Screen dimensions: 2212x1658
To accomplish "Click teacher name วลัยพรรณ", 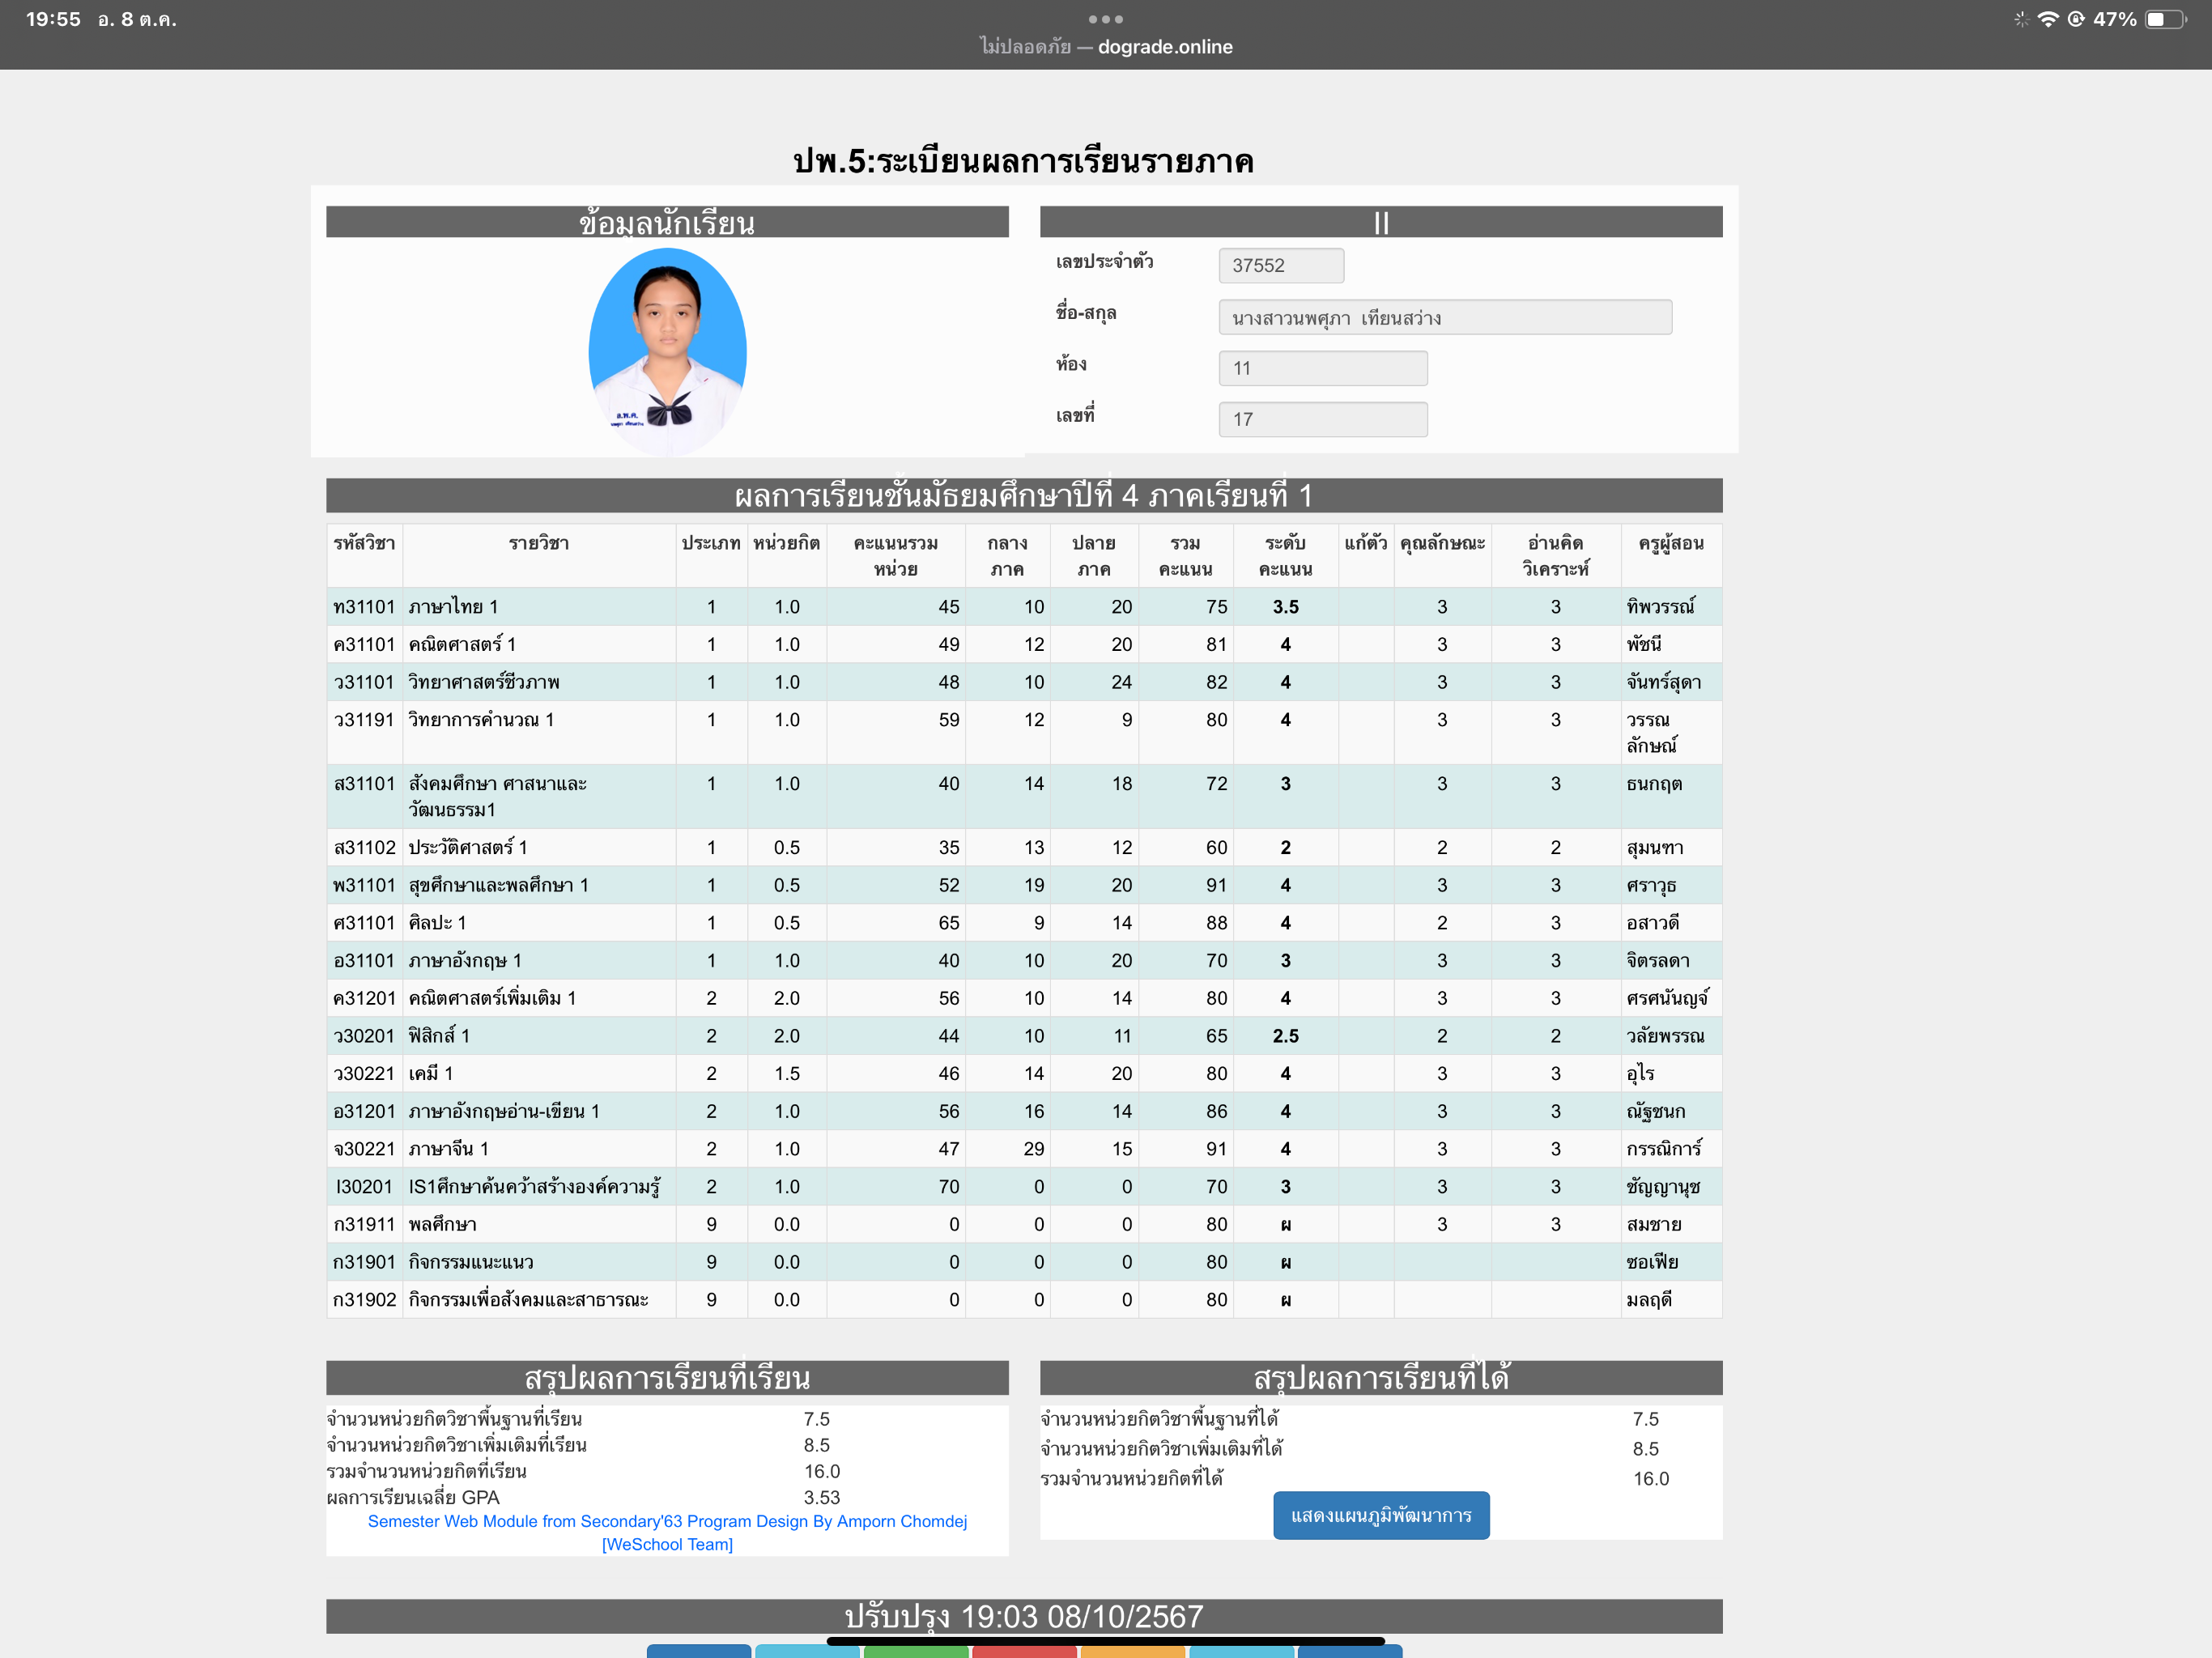I will click(x=1666, y=1036).
